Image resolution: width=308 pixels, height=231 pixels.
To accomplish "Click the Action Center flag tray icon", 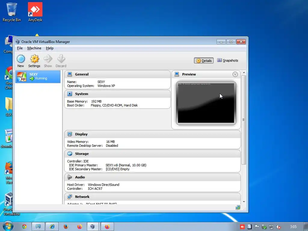I will [x=257, y=227].
